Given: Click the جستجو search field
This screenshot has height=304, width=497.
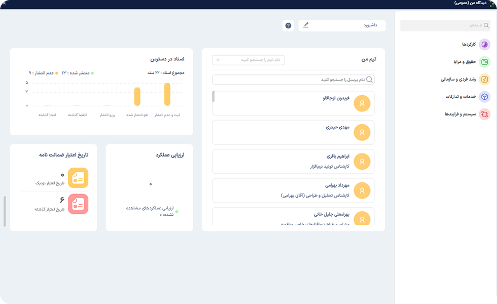Looking at the screenshot, I should point(445,25).
